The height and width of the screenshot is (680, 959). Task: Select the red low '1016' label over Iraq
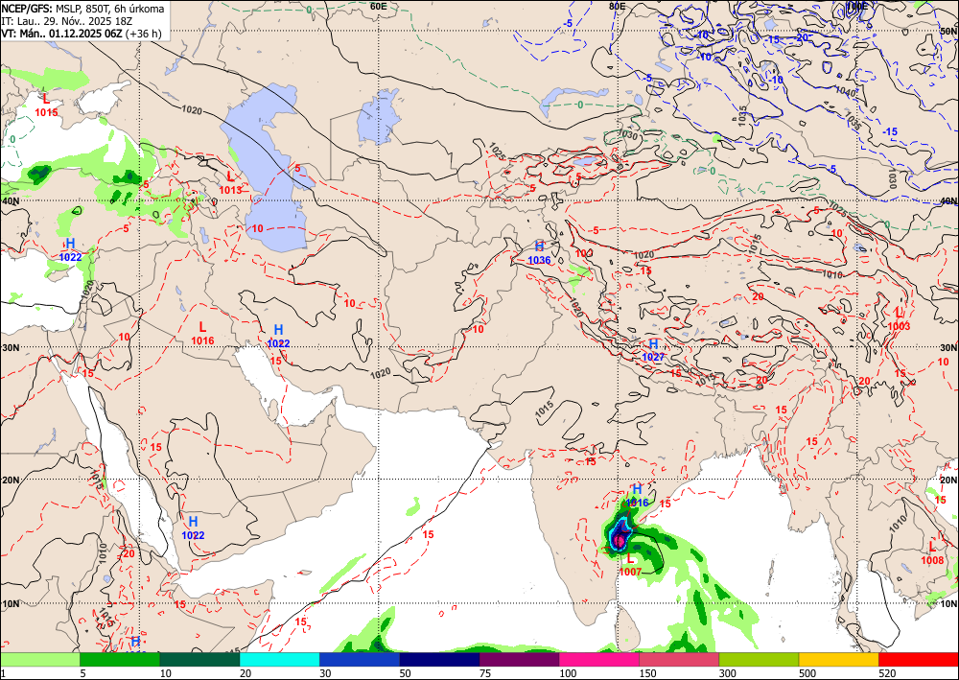[202, 340]
